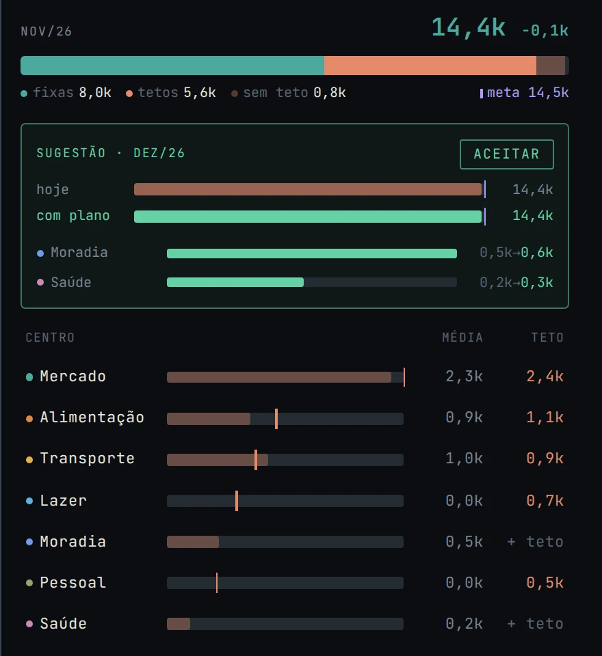Click the sem teto legend dot

pyautogui.click(x=235, y=94)
